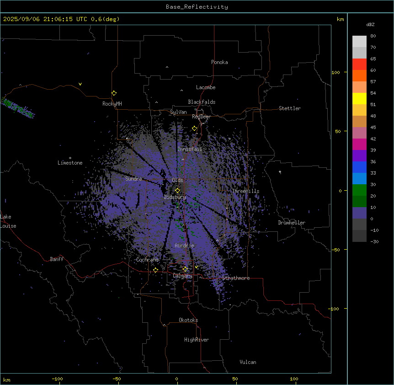Click the Cochrane label
This screenshot has width=394, height=385.
[147, 260]
